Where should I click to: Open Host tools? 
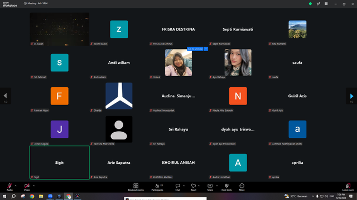click(226, 187)
